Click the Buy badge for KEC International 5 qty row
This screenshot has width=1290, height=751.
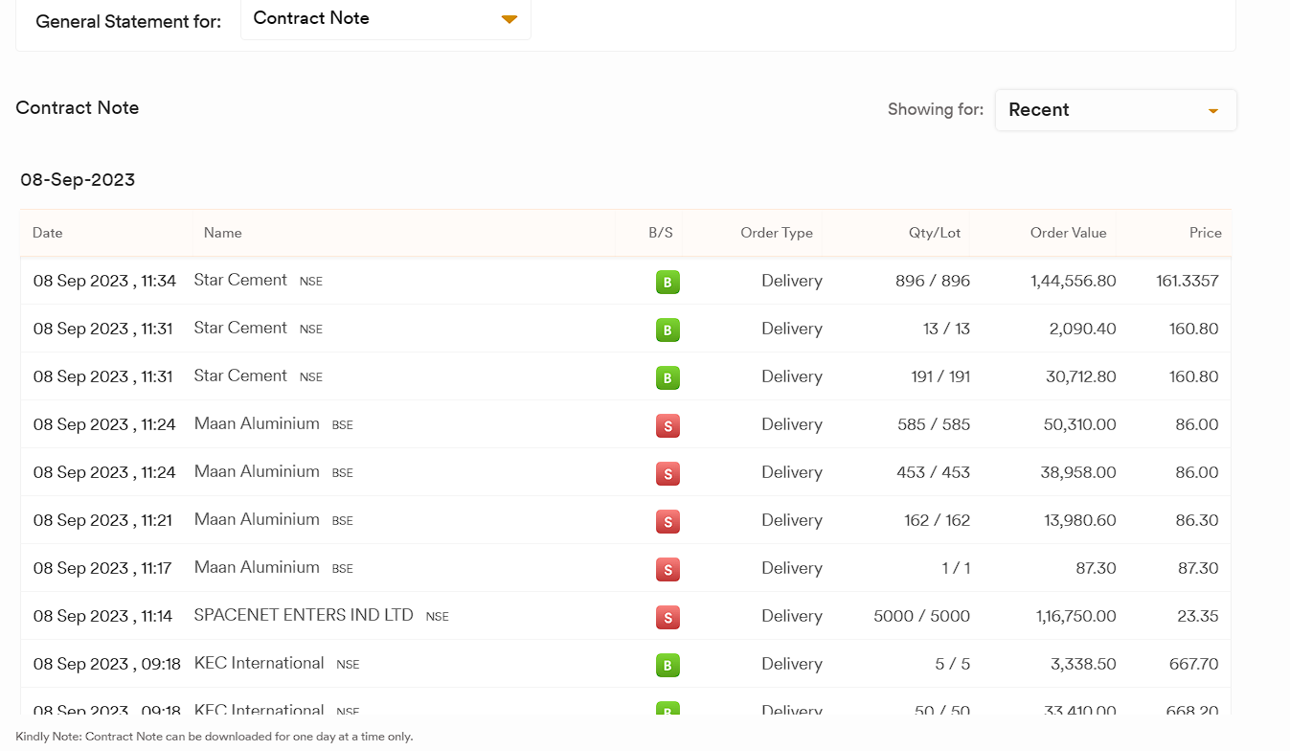[668, 665]
